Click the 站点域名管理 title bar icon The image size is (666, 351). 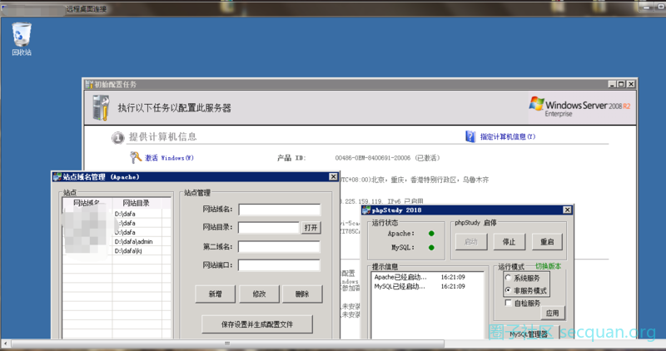pyautogui.click(x=57, y=177)
